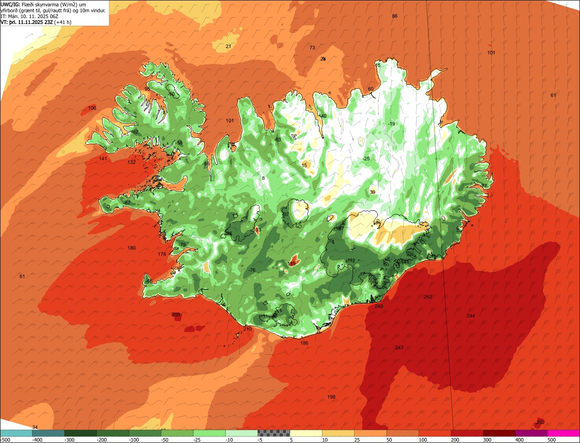Select the light teal -500 to -400 swatch
This screenshot has height=443, width=580.
click(x=16, y=433)
